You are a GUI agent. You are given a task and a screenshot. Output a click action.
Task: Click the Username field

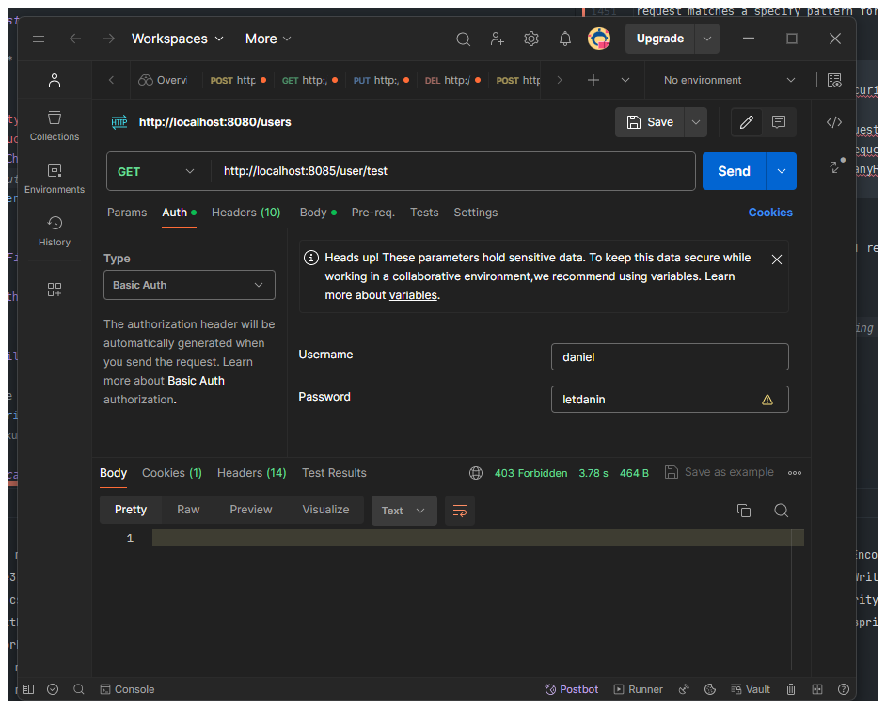click(x=670, y=357)
